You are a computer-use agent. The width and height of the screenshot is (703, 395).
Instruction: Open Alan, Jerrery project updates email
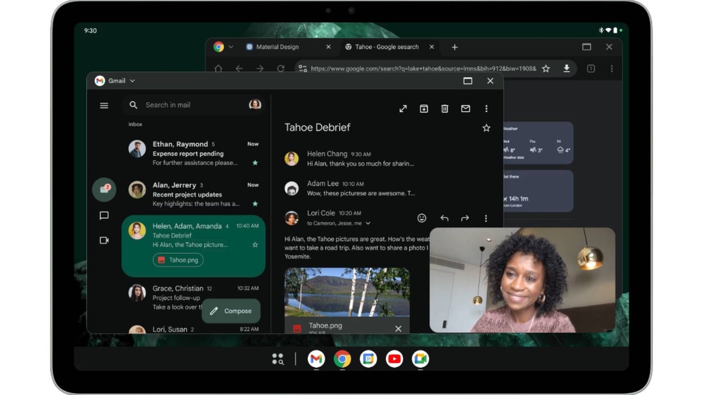193,194
